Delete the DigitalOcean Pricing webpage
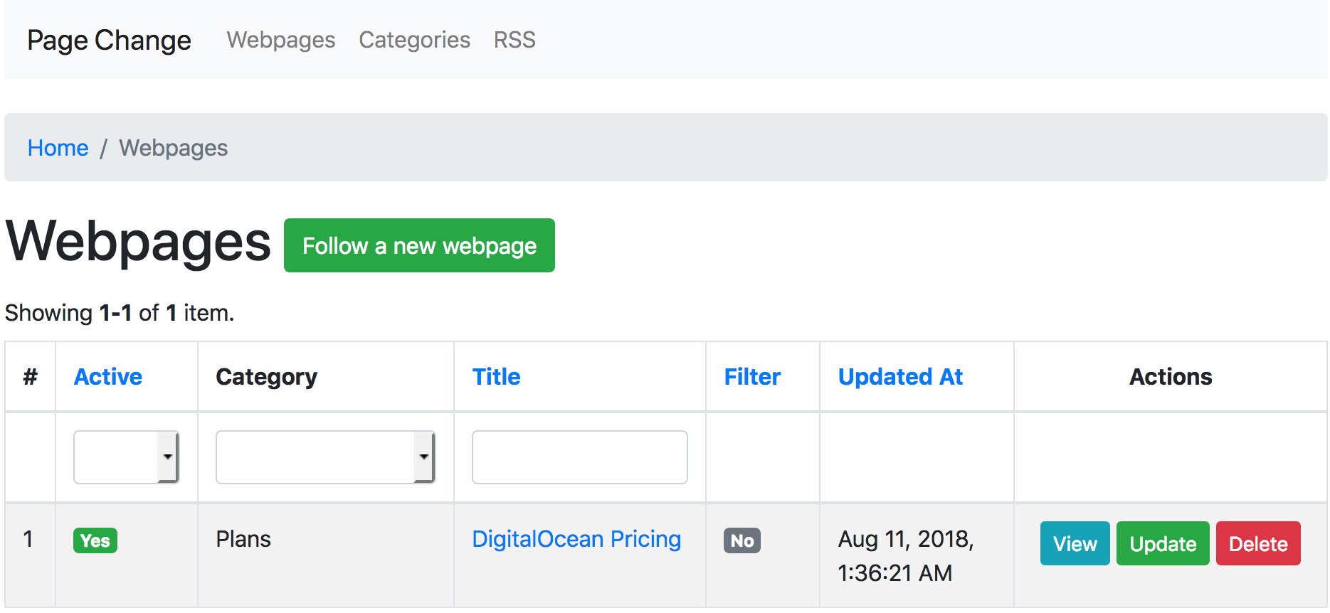This screenshot has width=1330, height=613. (x=1258, y=544)
